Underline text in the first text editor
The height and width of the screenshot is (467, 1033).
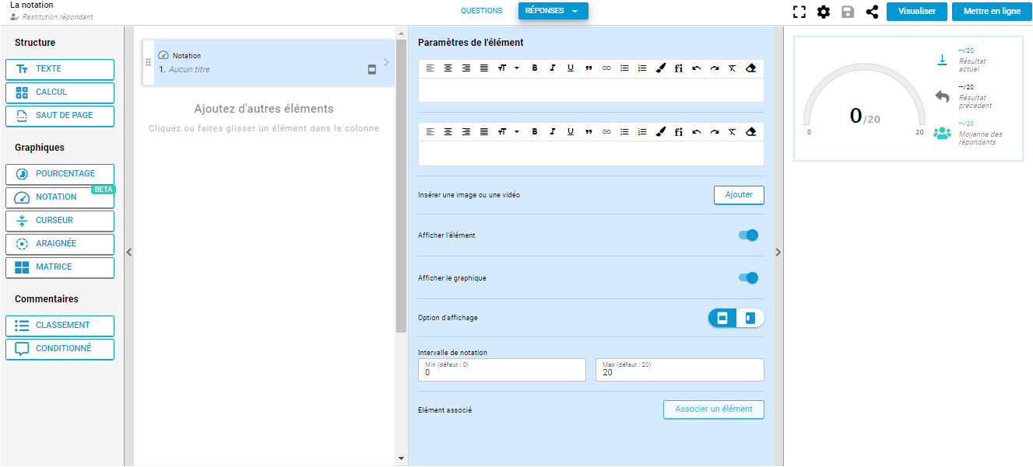point(571,68)
